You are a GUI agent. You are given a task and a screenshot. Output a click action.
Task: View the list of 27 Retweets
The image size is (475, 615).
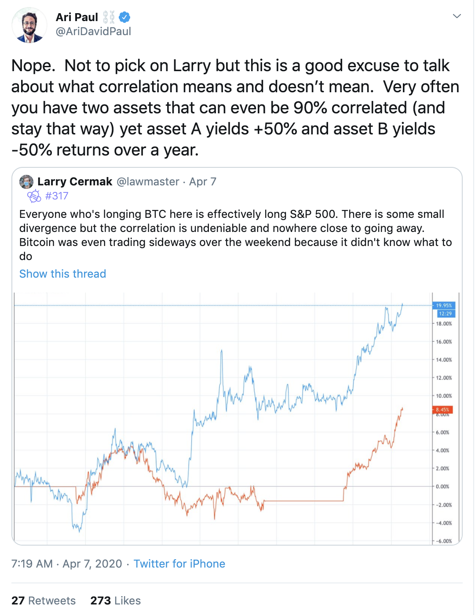click(44, 601)
